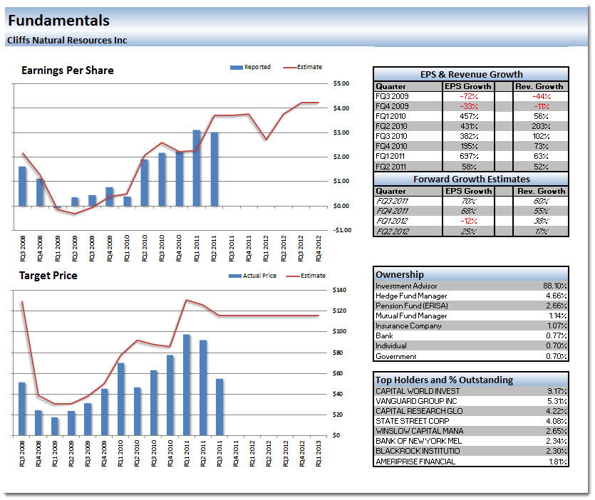Click the EPS & Revenue Growth table header
The image size is (595, 500).
click(470, 74)
